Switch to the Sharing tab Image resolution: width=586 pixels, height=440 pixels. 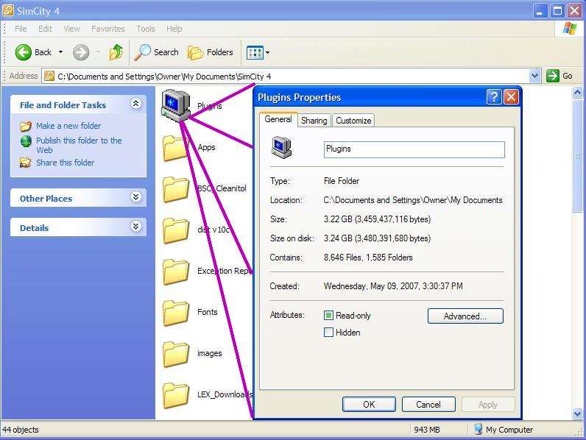click(x=314, y=121)
